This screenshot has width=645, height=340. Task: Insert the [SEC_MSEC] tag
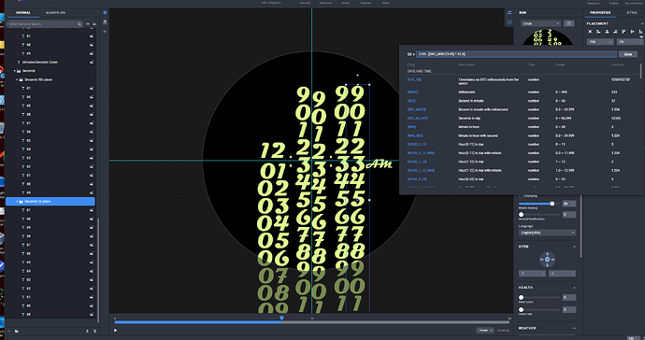click(x=416, y=109)
